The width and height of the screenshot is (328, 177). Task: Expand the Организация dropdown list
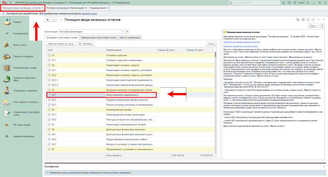(x=123, y=32)
